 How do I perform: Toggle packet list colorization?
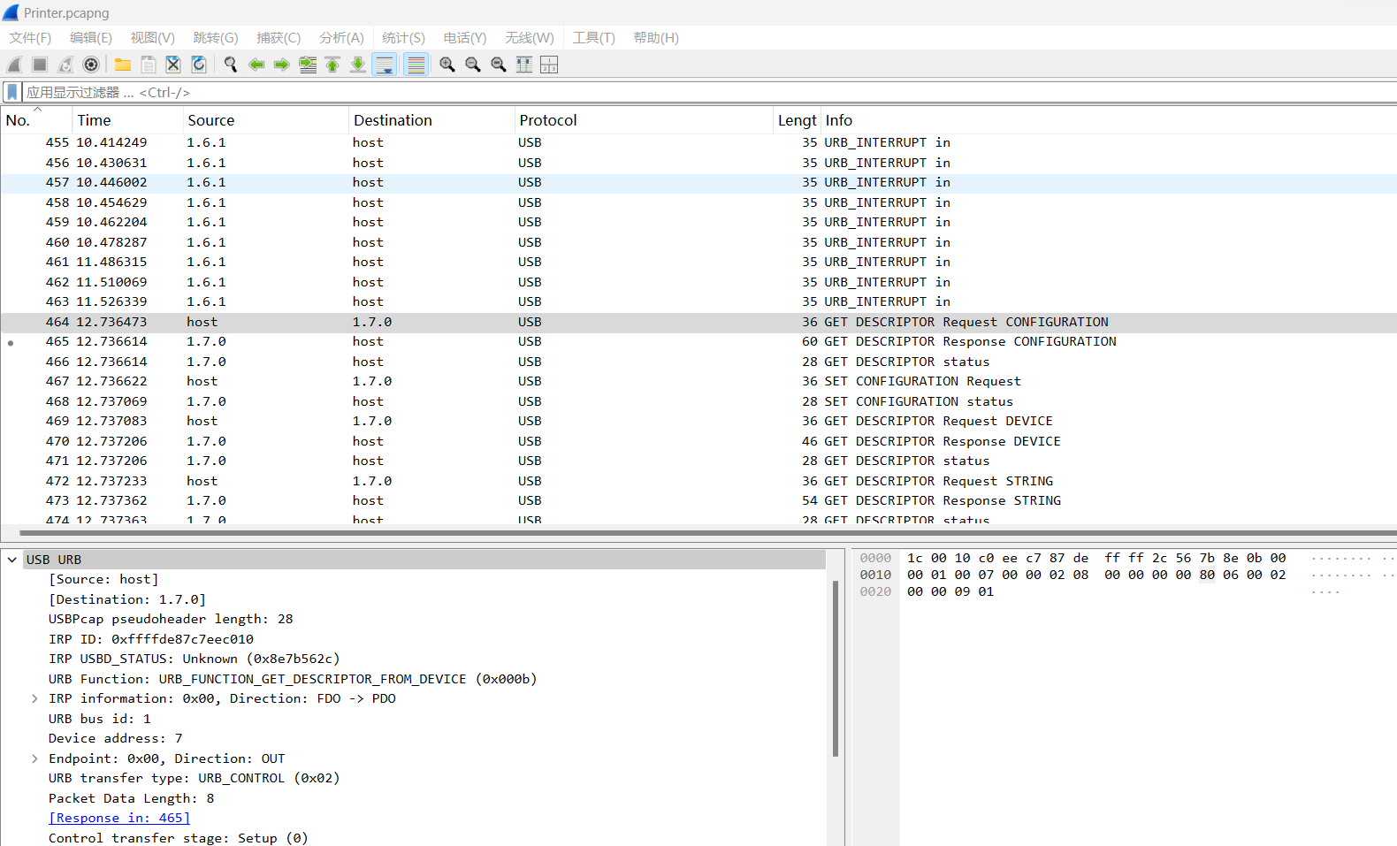pyautogui.click(x=416, y=65)
